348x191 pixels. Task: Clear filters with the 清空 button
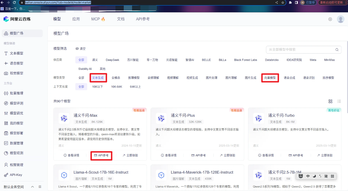81,49
